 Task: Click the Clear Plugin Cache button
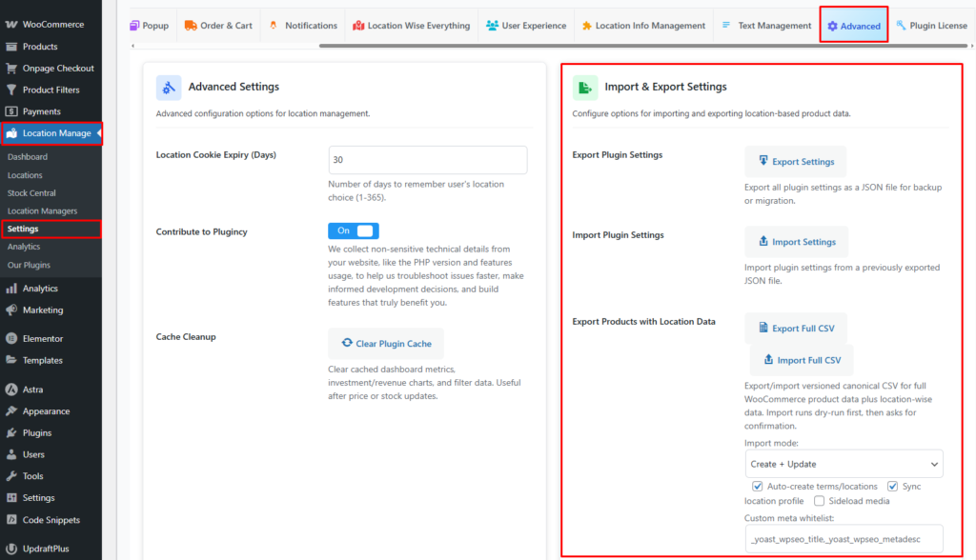[385, 344]
